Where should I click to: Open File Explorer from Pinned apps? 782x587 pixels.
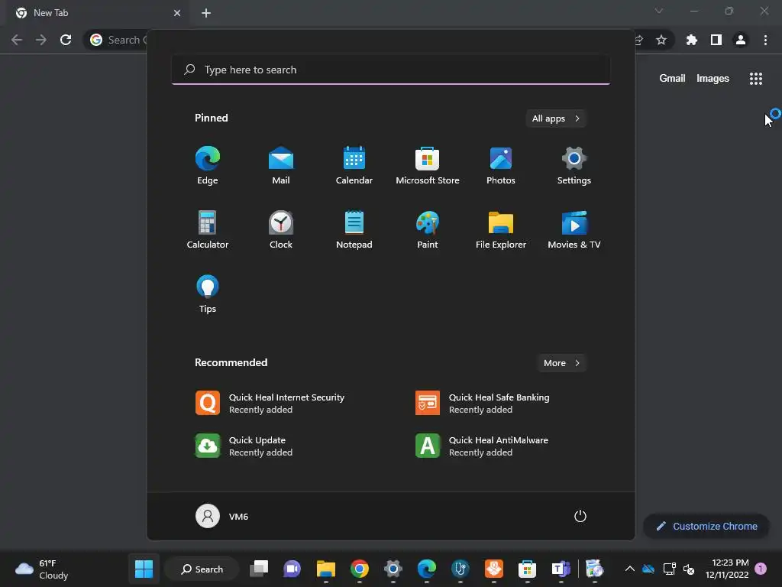(501, 229)
